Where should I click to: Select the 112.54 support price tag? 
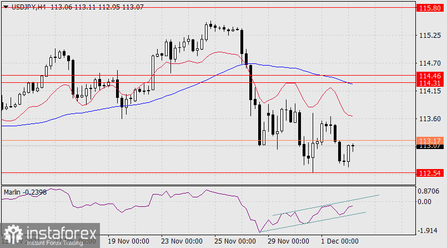click(431, 173)
